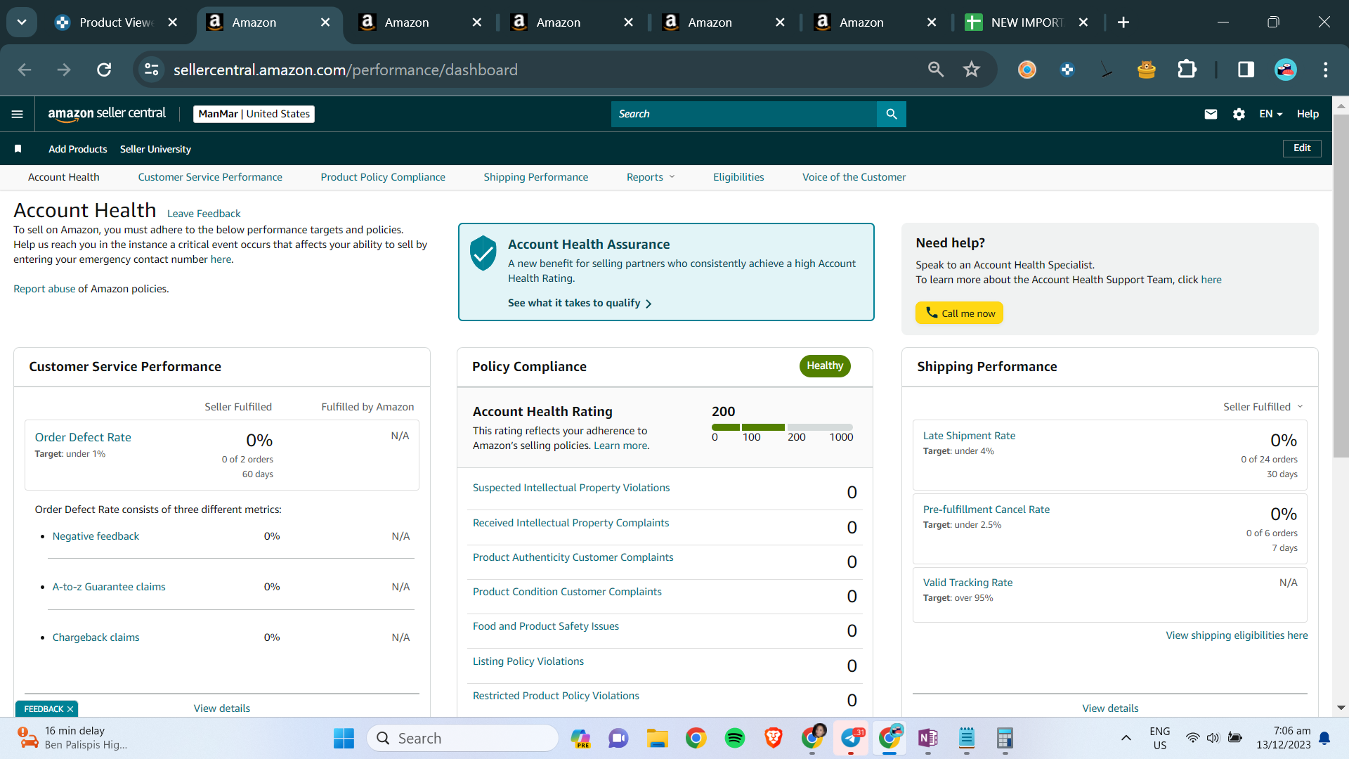Open the Seller Central hamburger menu
This screenshot has width=1349, height=759.
18,114
